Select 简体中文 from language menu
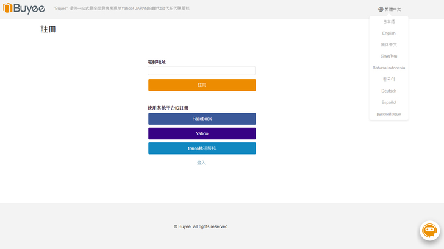 click(x=389, y=44)
